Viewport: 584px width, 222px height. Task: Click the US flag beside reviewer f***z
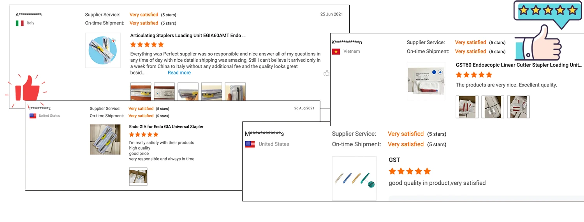tap(33, 116)
